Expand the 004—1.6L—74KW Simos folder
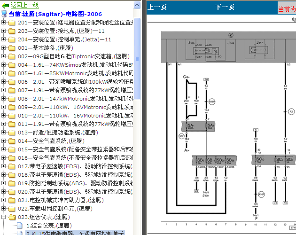 (x=3, y=64)
